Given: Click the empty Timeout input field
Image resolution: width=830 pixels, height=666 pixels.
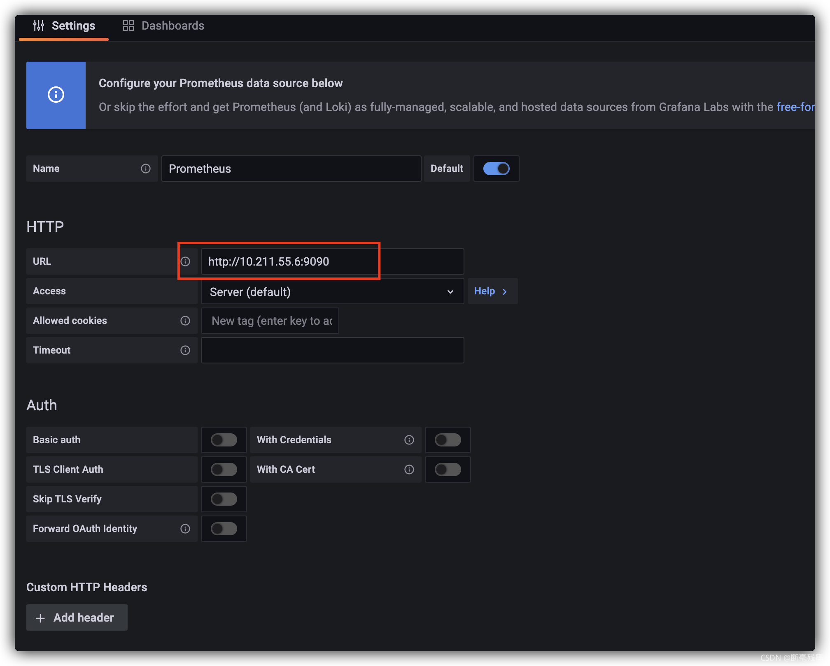Looking at the screenshot, I should tap(332, 350).
